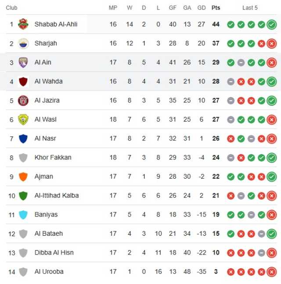Click the Last 5 column header
Viewport: 281px width, 284px height.
point(250,8)
